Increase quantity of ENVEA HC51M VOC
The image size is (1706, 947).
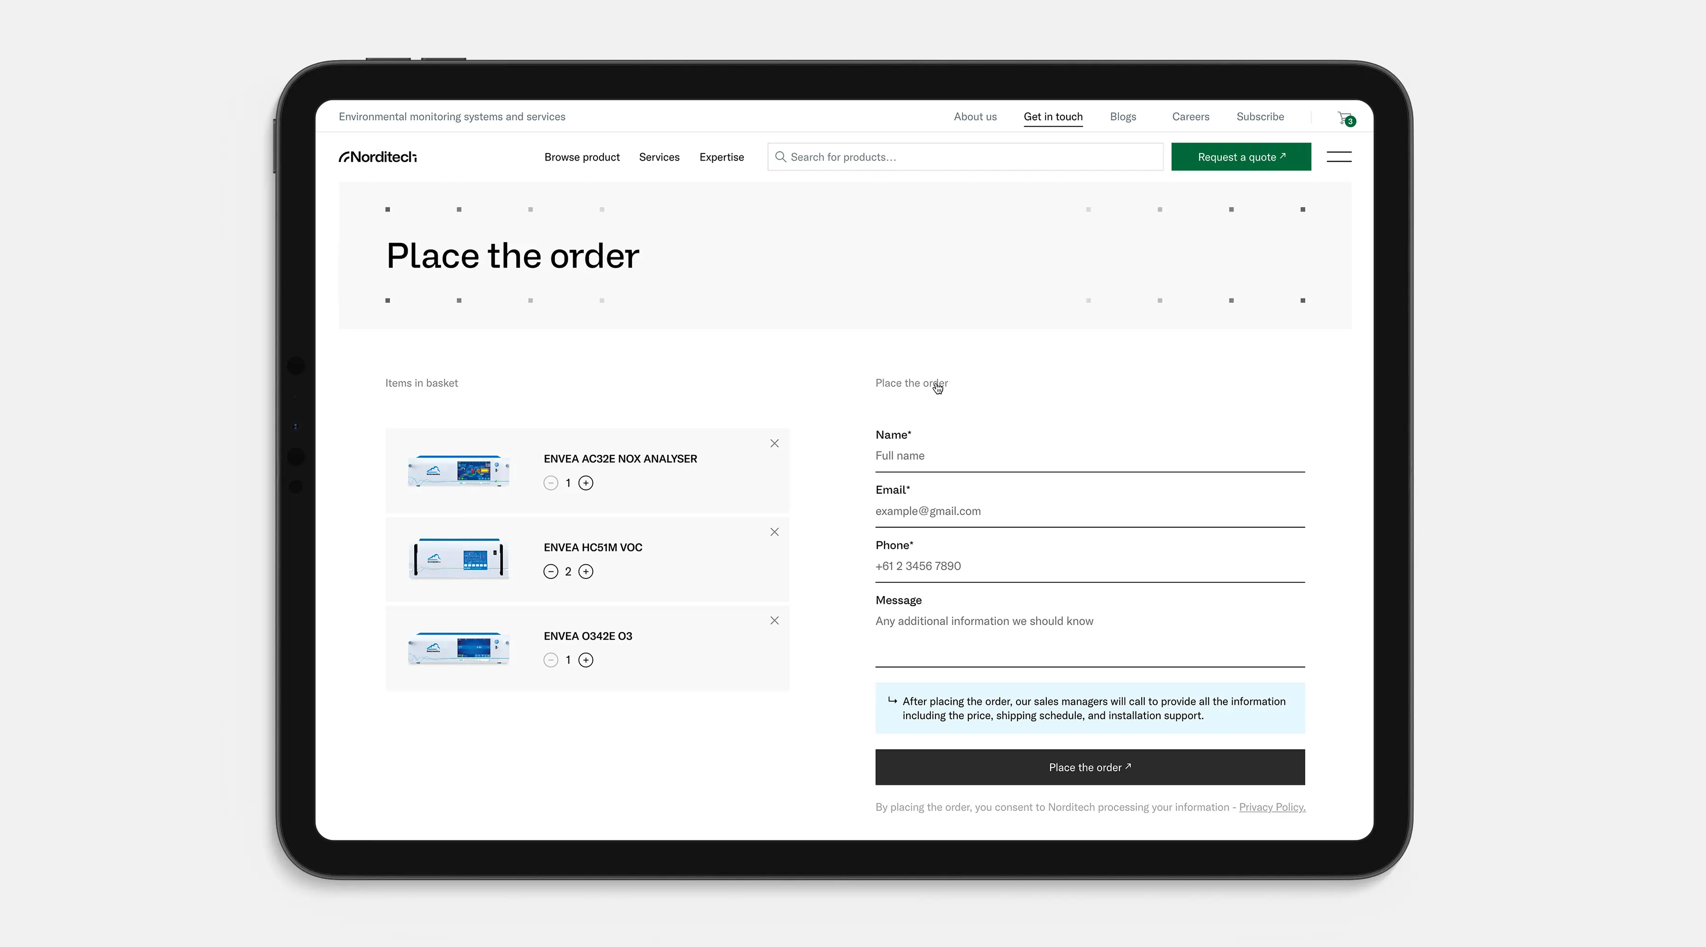tap(585, 571)
